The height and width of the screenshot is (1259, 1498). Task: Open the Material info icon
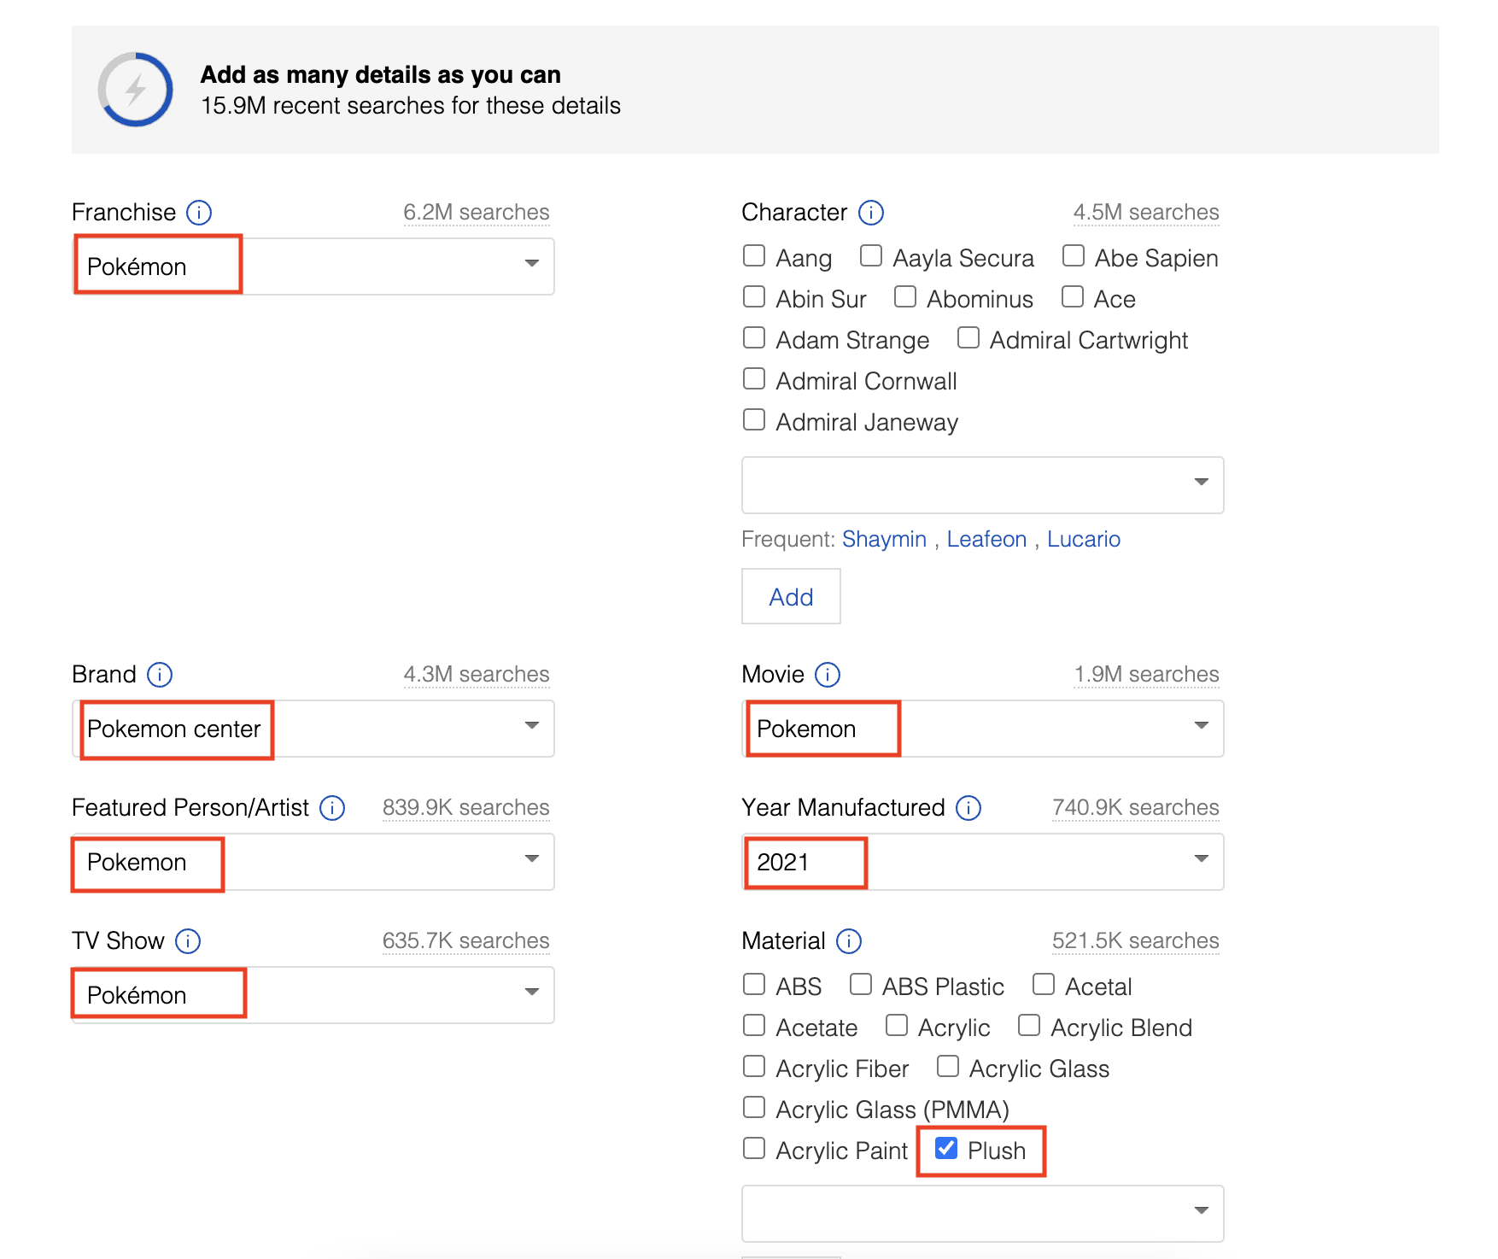(849, 941)
